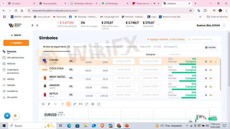Screen dimensions: 230x129
Task: Expand the browser tab list dropdown
Action: [x=3, y=3]
